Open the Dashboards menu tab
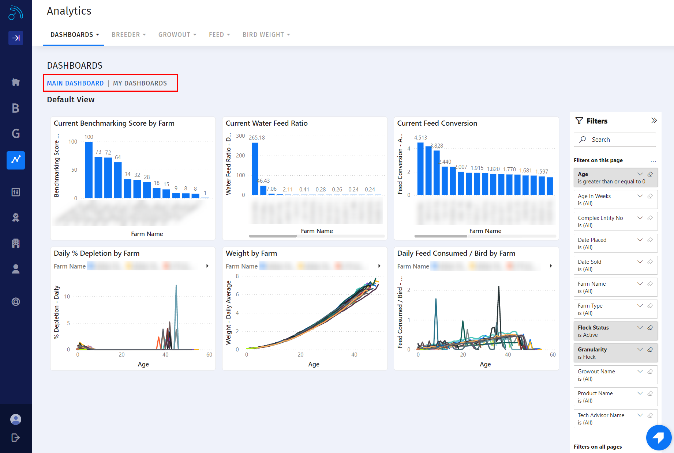Image resolution: width=674 pixels, height=453 pixels. pos(75,35)
